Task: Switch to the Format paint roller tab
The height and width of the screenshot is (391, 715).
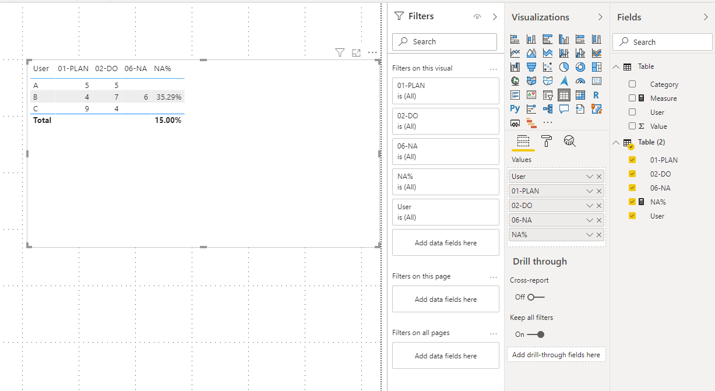Action: click(547, 140)
